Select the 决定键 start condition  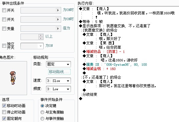42,106
